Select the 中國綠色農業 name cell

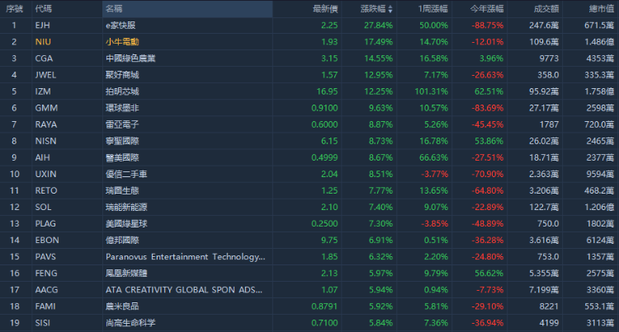pyautogui.click(x=130, y=58)
